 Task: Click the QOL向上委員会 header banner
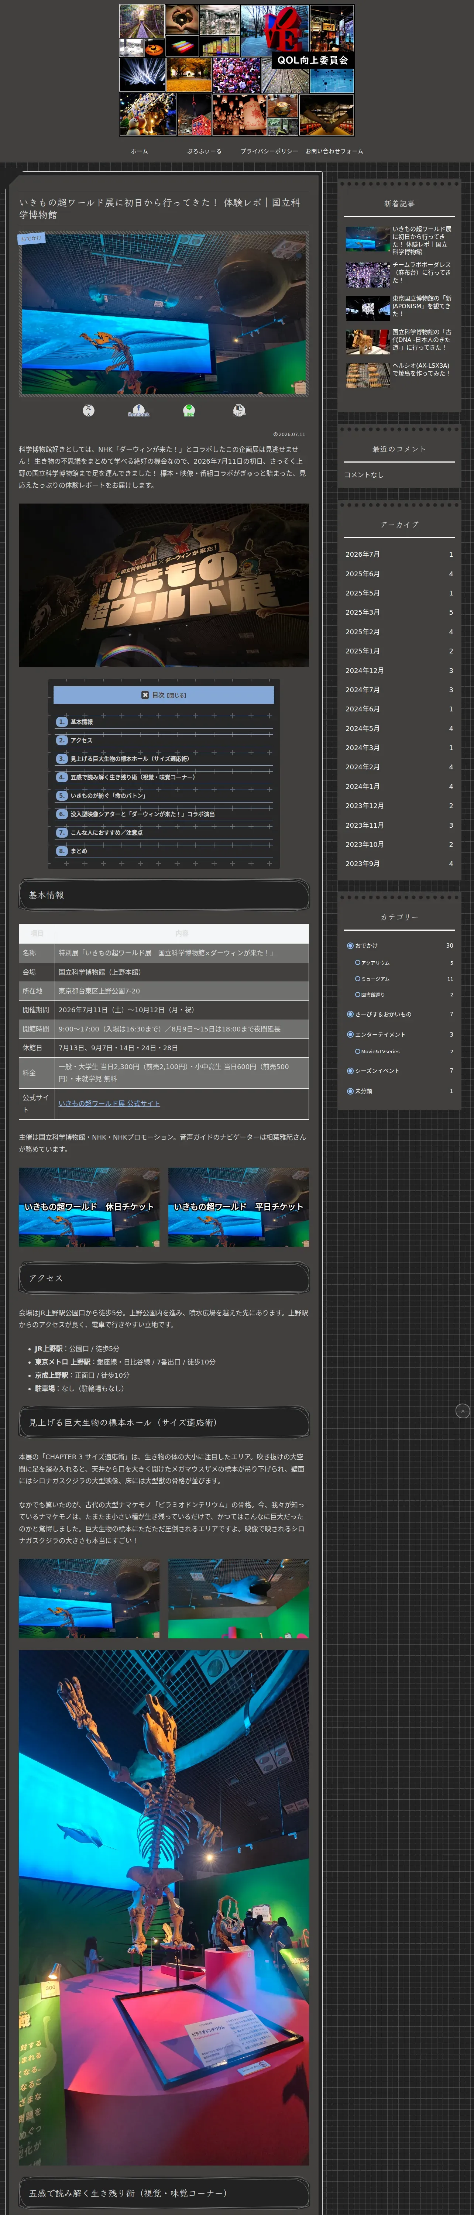pyautogui.click(x=237, y=71)
